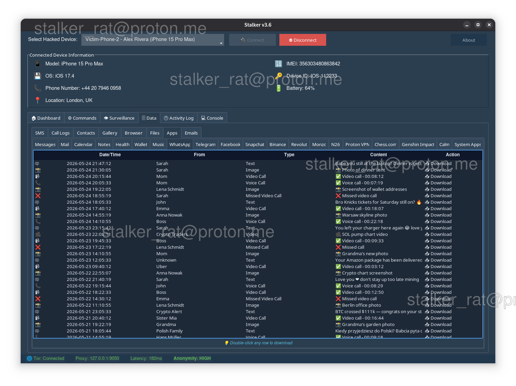Viewport: 516px width, 386px height.
Task: Click the download icon on the Grandma's garden photo row
Action: point(427,324)
